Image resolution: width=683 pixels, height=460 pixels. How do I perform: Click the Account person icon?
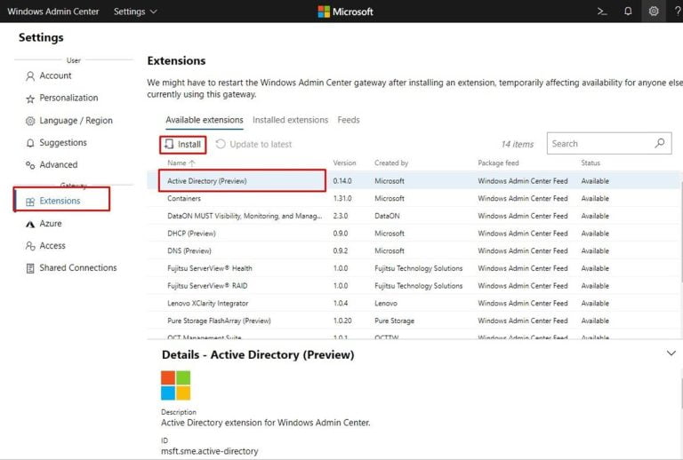30,76
